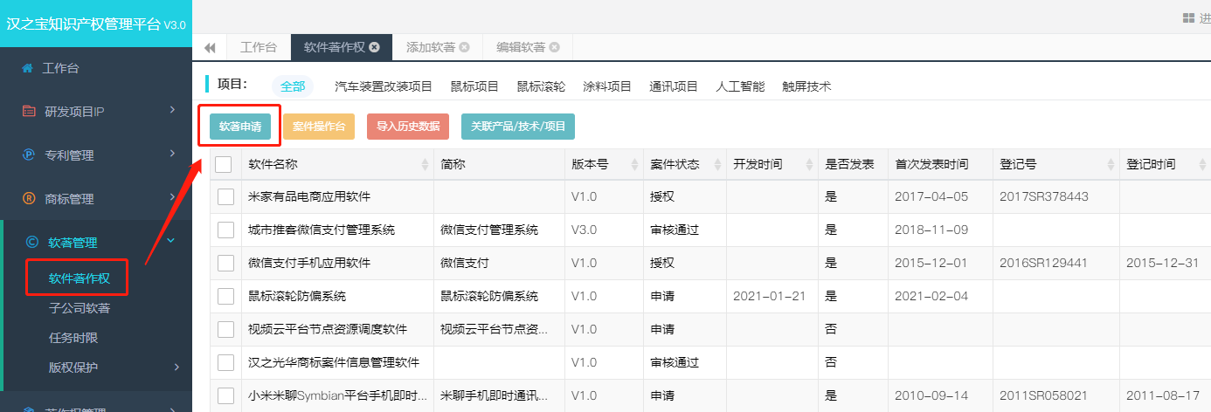The width and height of the screenshot is (1211, 412).
Task: Sort by 案件状态 using its sort arrows
Action: [x=717, y=164]
